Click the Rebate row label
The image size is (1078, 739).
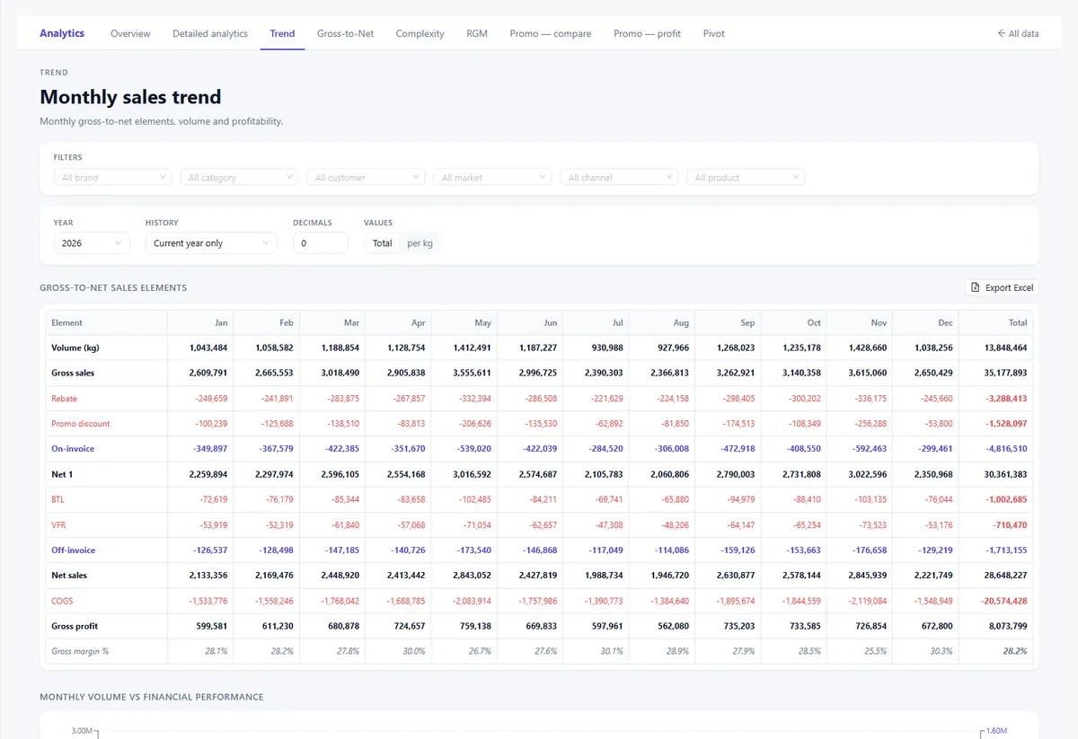pyautogui.click(x=64, y=398)
